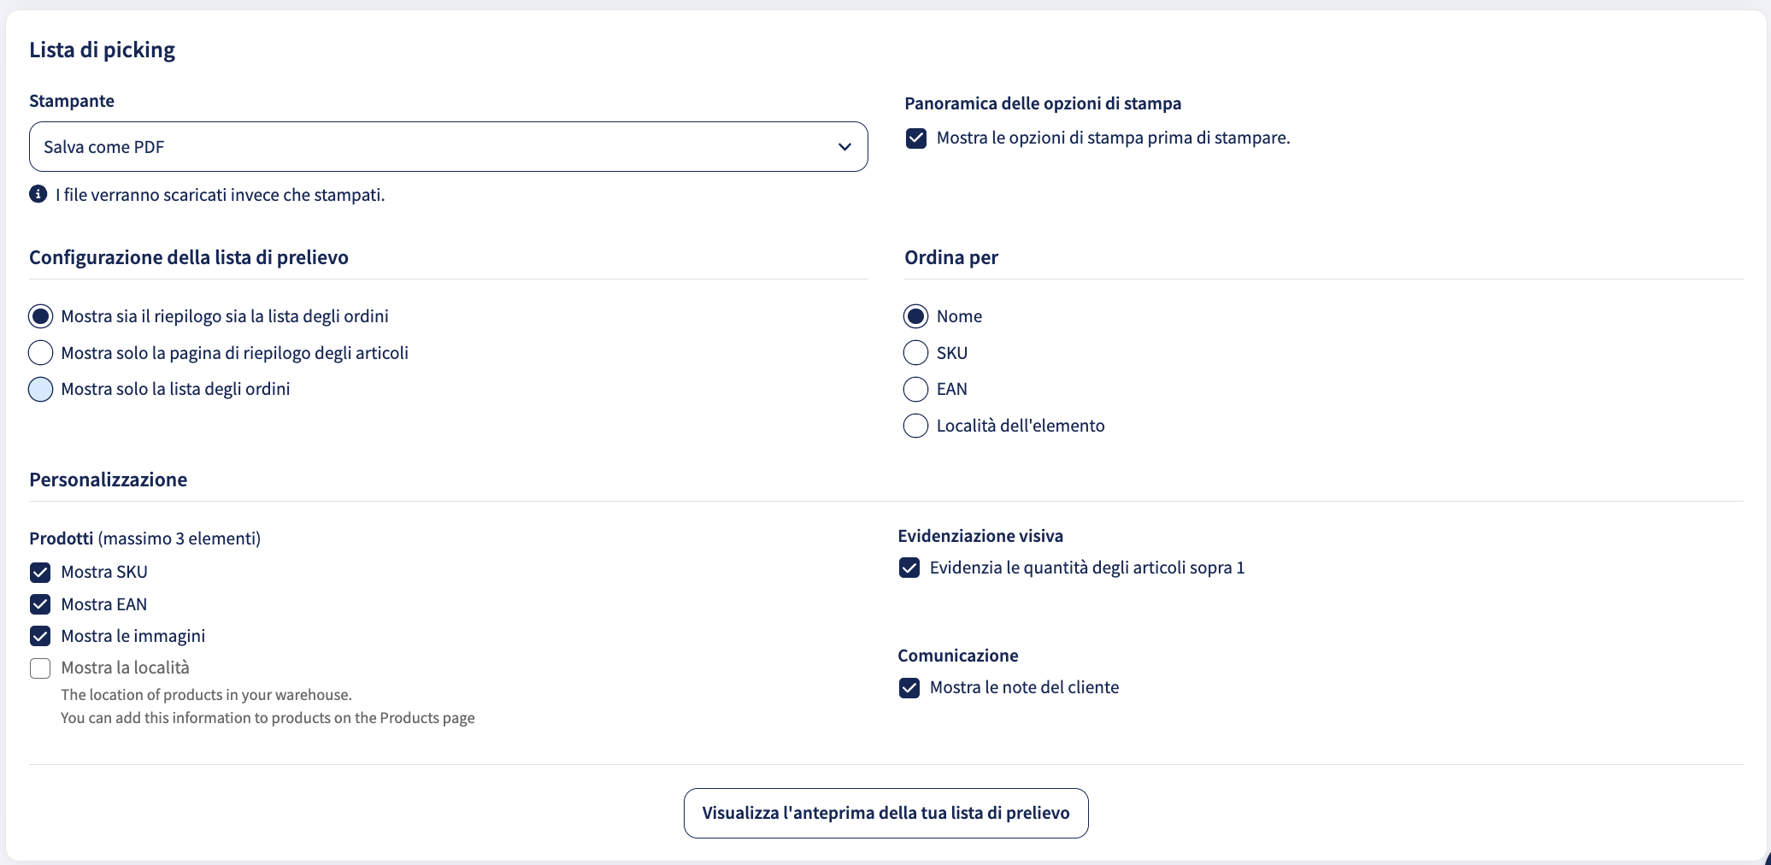Sort by Nome radio option
Screen dimensions: 1771x865
915,316
